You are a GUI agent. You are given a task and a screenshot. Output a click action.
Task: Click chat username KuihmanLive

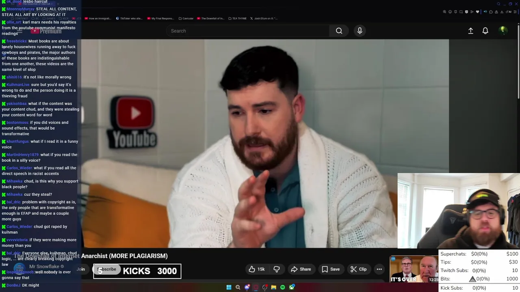(x=18, y=85)
